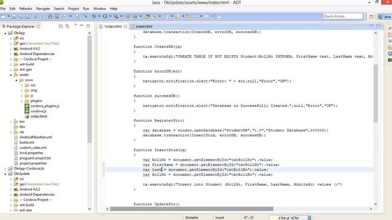The height and width of the screenshot is (220, 392).
Task: Open the Android Virtual Device Manager icon
Action: 57,16
